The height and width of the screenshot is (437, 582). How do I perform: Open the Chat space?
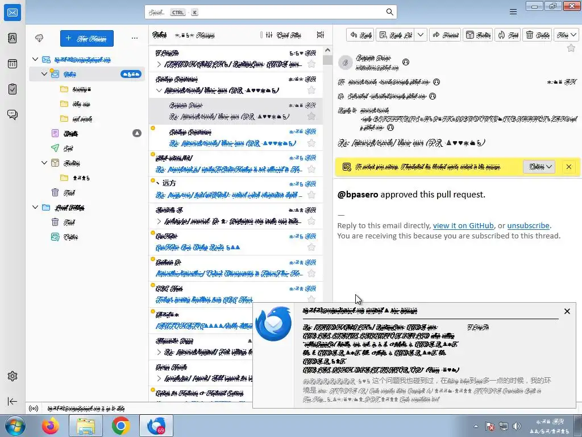click(13, 114)
